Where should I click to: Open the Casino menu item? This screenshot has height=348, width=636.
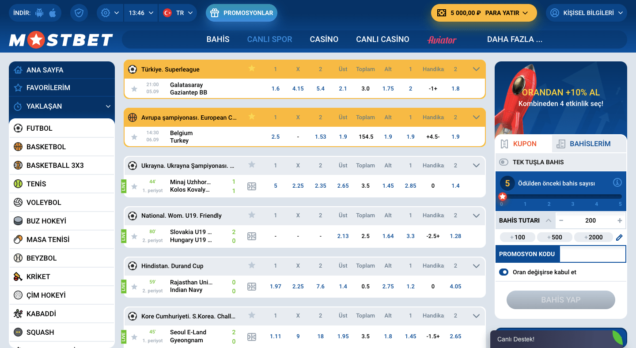click(x=324, y=39)
